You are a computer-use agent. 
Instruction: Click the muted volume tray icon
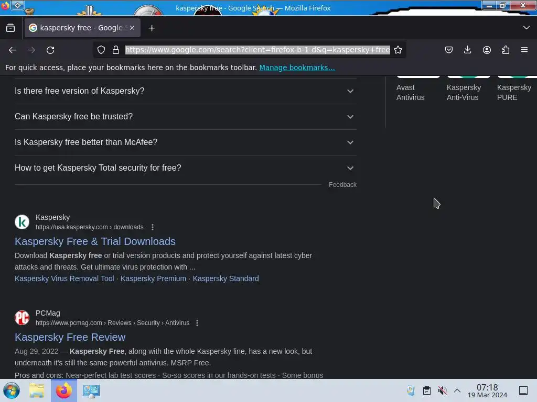(x=442, y=390)
